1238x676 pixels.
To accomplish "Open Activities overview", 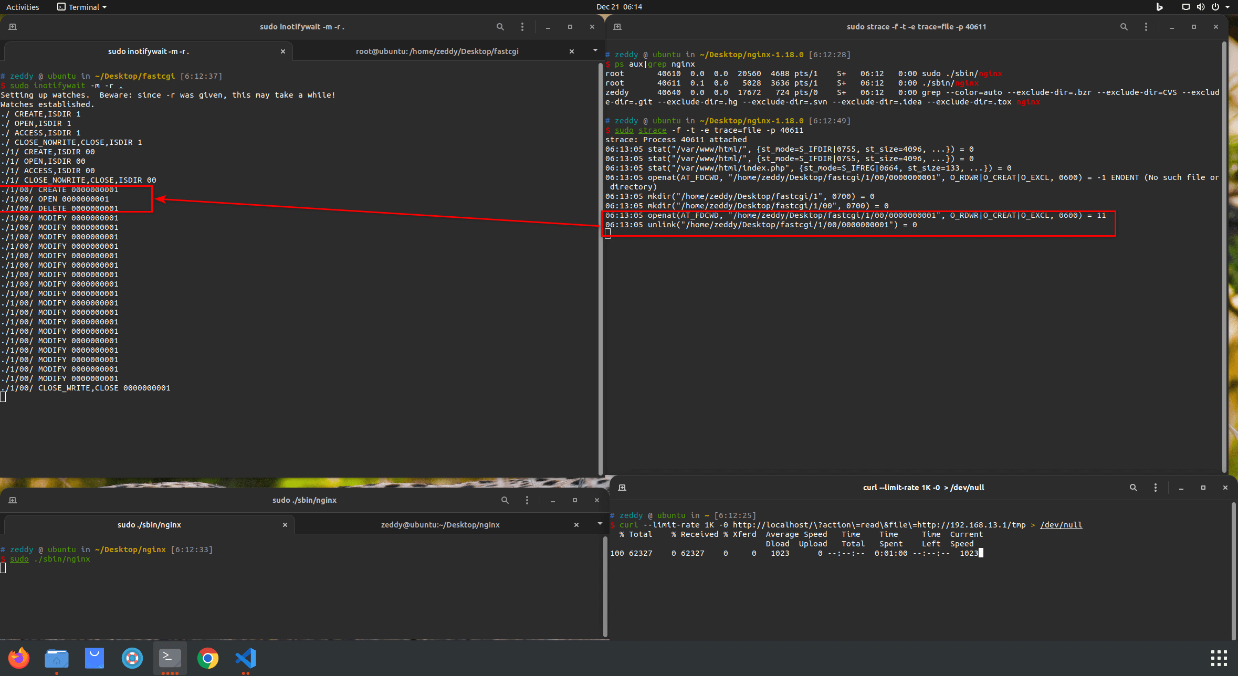I will [x=23, y=7].
